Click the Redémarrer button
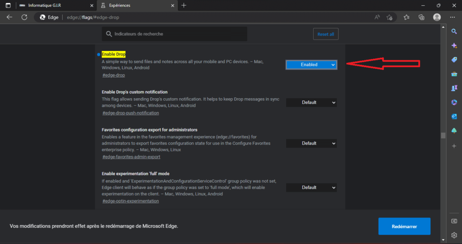This screenshot has height=244, width=462. (x=404, y=226)
